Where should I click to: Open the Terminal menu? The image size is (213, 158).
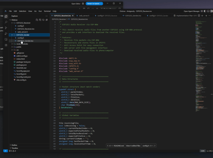pyautogui.click(x=47, y=11)
